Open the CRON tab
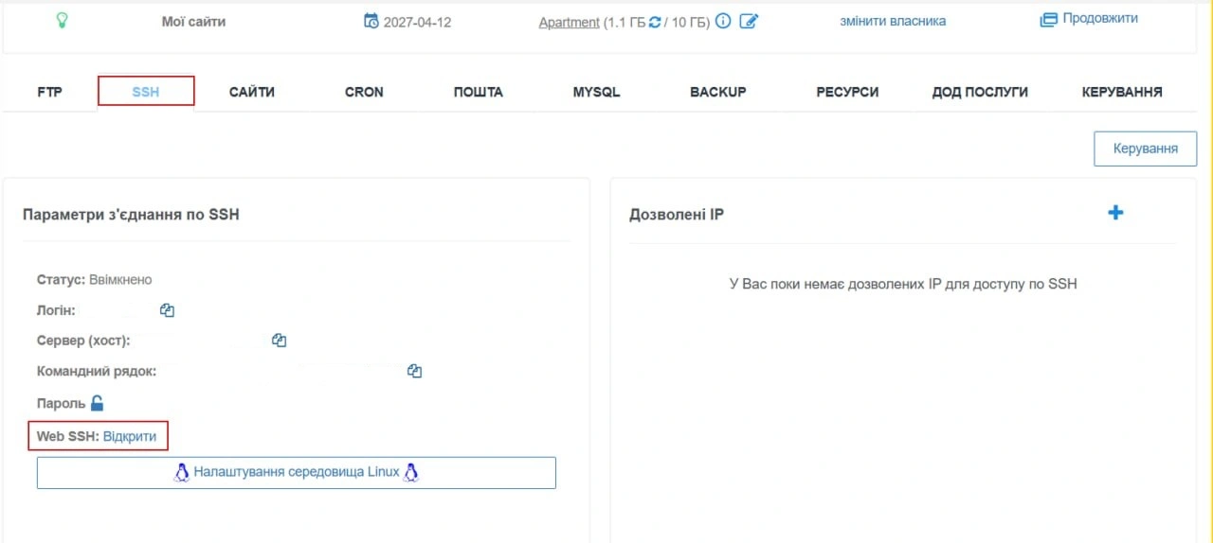1213x543 pixels. (x=364, y=92)
